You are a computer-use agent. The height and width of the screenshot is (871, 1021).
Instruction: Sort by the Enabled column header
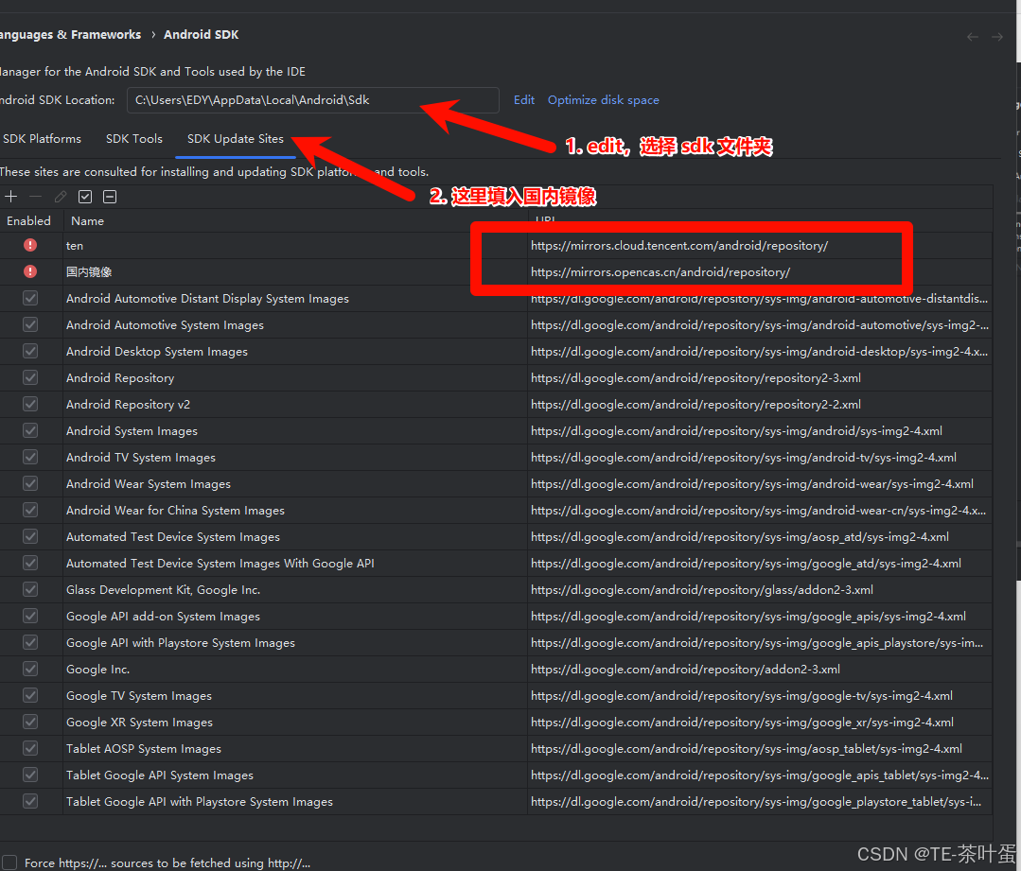pyautogui.click(x=28, y=221)
